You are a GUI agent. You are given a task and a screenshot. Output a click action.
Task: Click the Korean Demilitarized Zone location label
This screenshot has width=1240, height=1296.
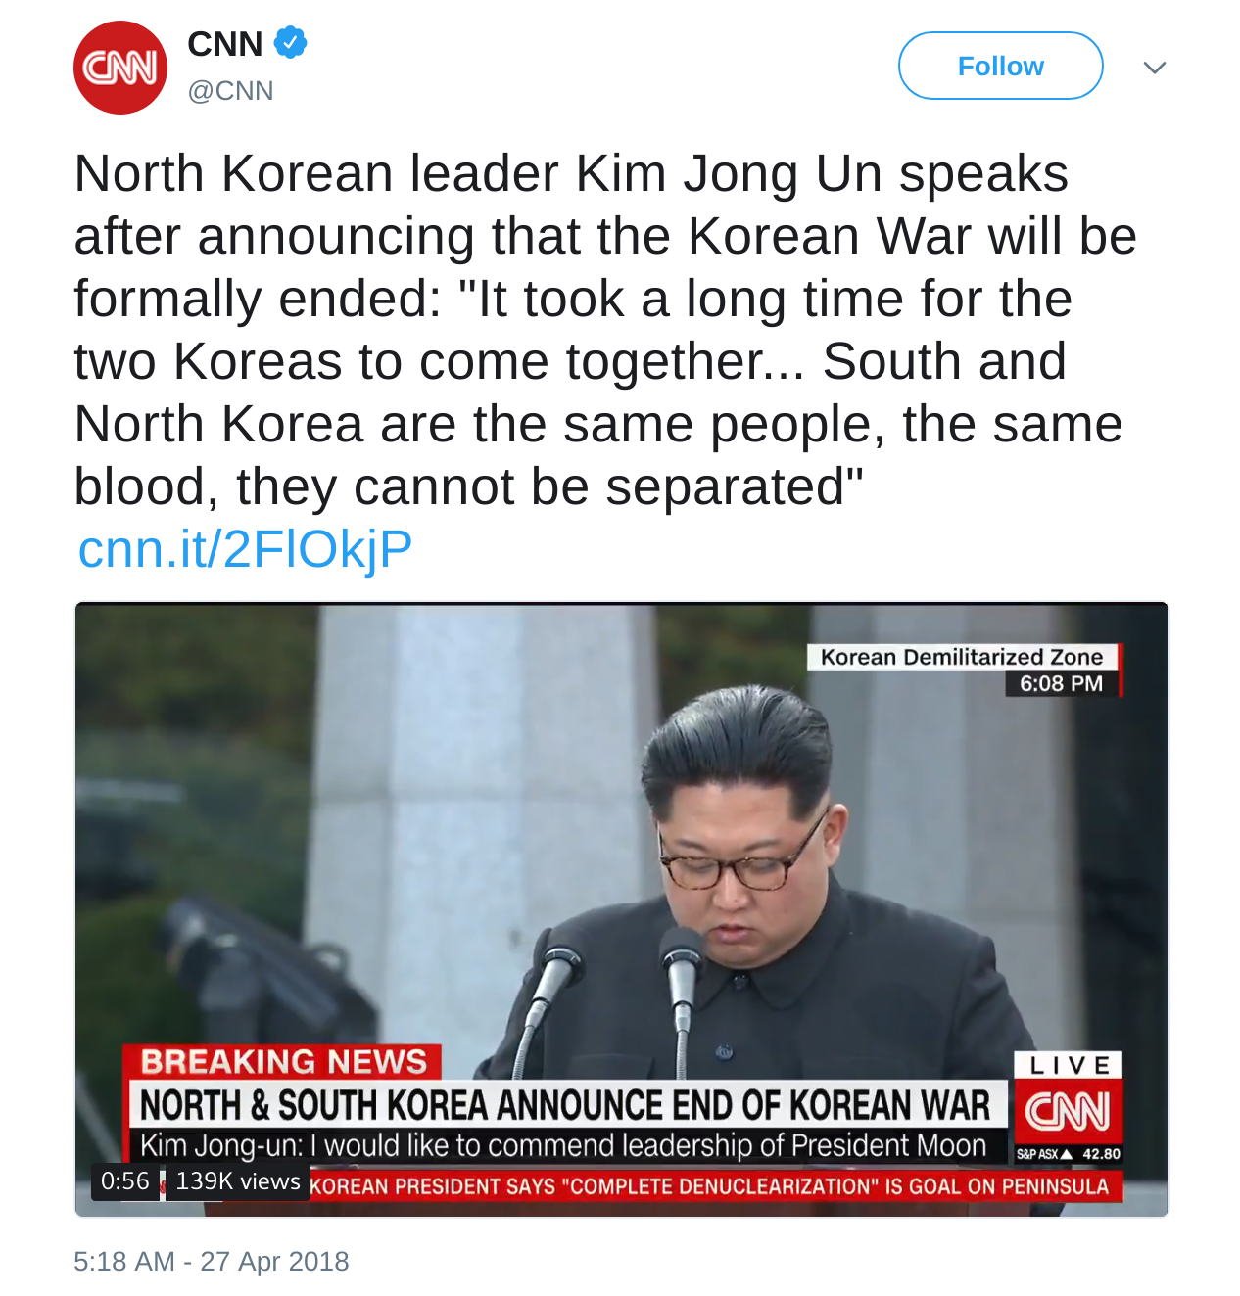click(962, 657)
